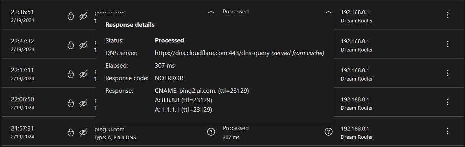Select the 22:36:51 timestamp cell
This screenshot has width=465, height=147.
click(22, 16)
